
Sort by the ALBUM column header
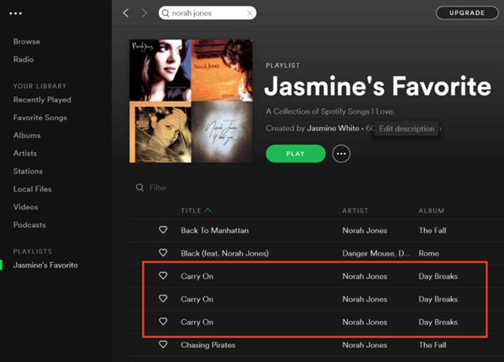click(432, 211)
